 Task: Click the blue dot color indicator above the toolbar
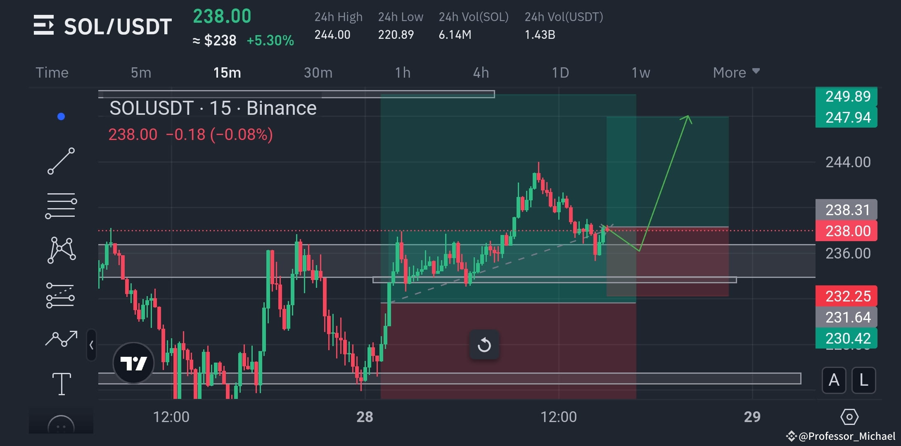click(x=62, y=116)
